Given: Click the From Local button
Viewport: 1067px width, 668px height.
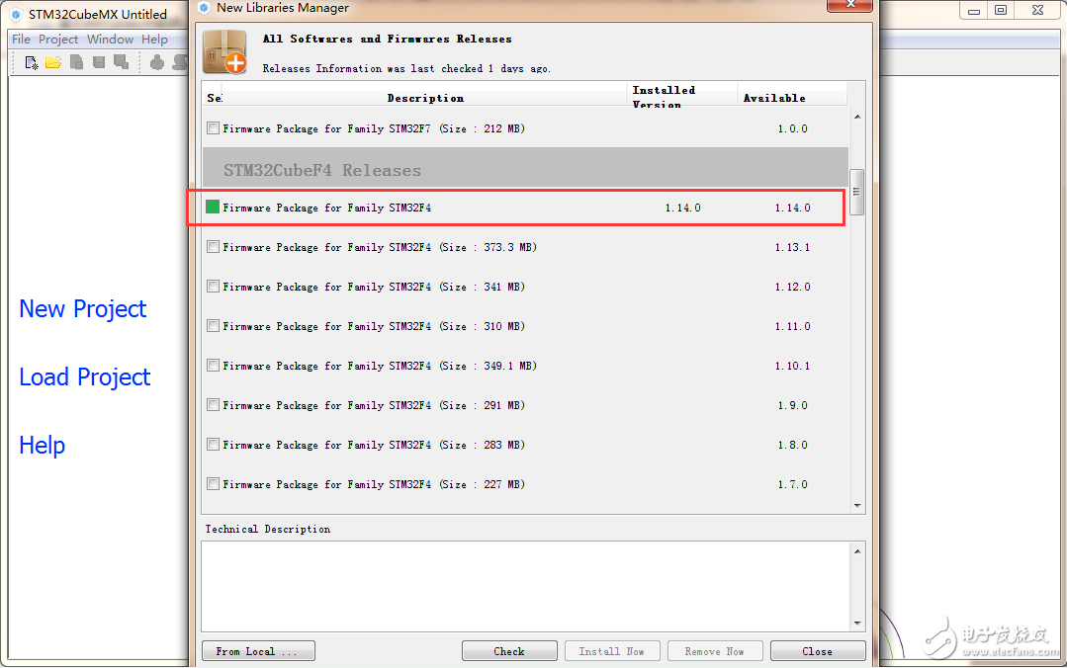Looking at the screenshot, I should (x=258, y=651).
